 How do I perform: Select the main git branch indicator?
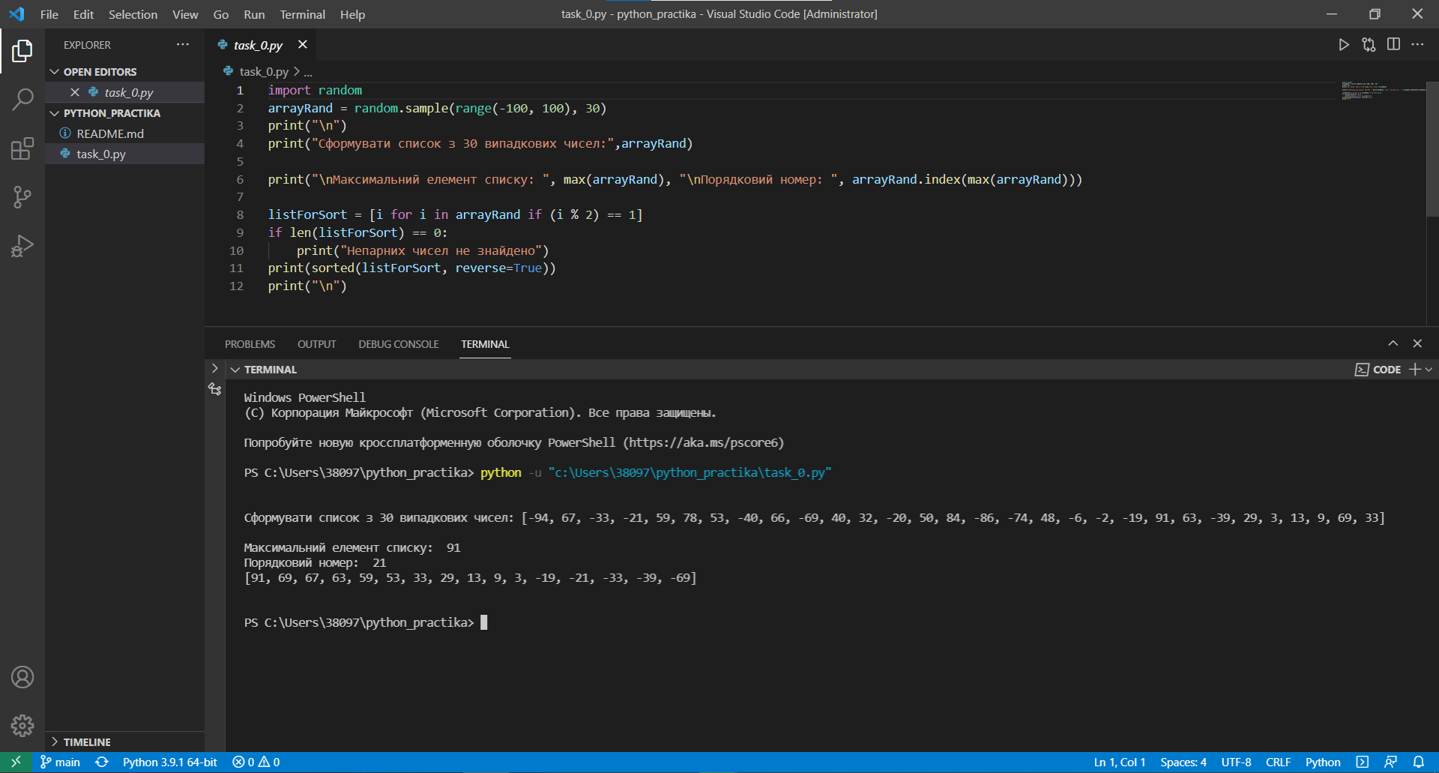click(x=60, y=762)
